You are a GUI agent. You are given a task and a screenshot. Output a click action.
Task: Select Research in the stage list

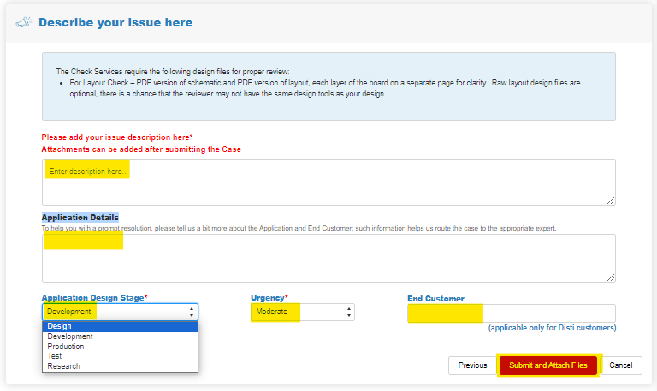point(121,366)
